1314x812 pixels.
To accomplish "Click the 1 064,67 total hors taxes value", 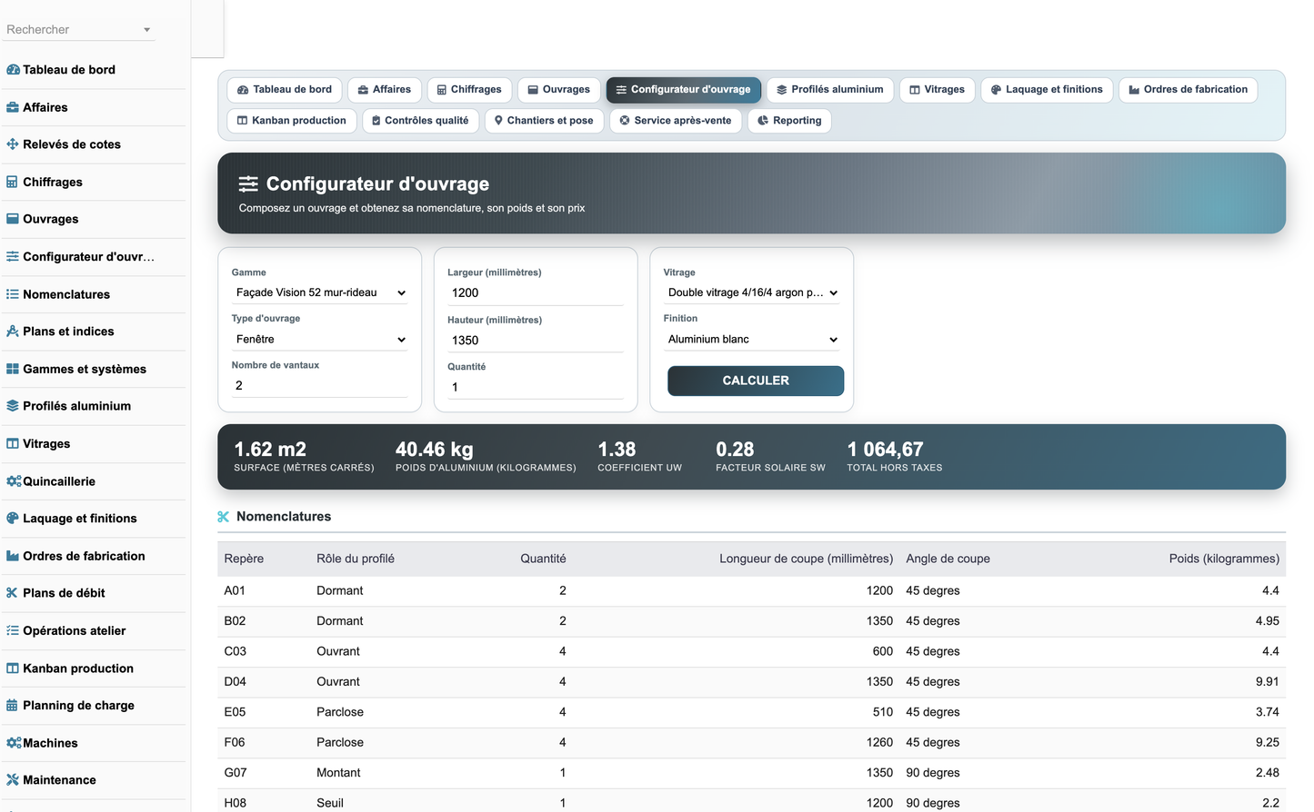I will 886,450.
